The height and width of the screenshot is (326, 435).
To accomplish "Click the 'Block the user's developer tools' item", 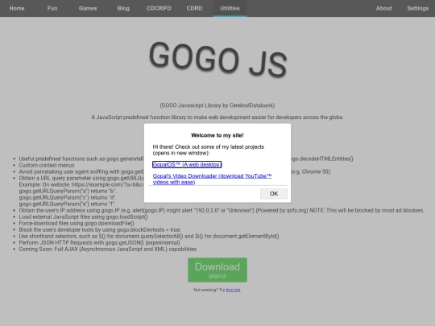I will [100, 229].
